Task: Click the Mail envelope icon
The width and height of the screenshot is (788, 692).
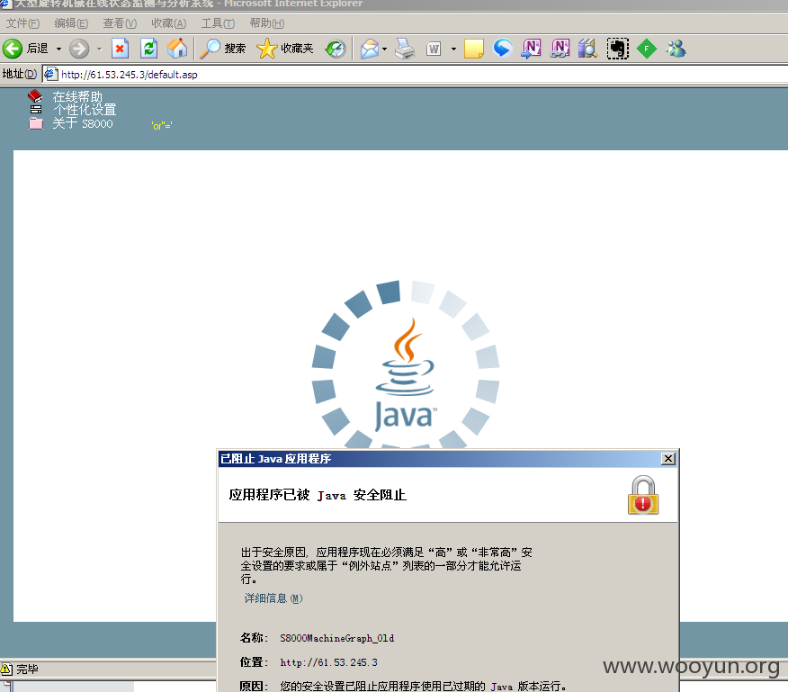Action: click(370, 49)
